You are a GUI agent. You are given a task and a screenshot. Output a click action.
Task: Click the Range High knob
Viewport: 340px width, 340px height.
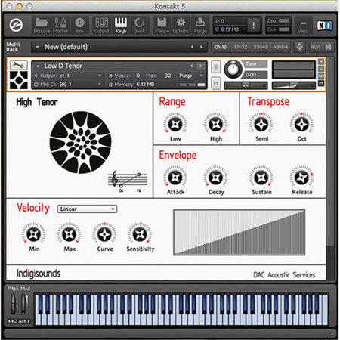click(x=216, y=124)
